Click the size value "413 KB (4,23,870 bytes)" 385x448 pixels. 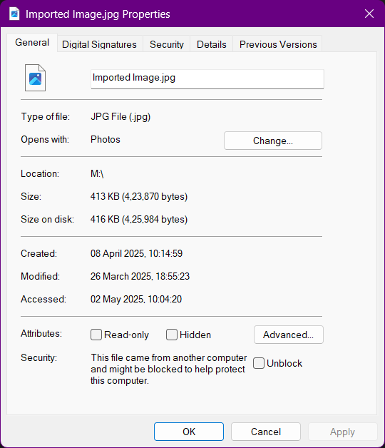coord(139,197)
